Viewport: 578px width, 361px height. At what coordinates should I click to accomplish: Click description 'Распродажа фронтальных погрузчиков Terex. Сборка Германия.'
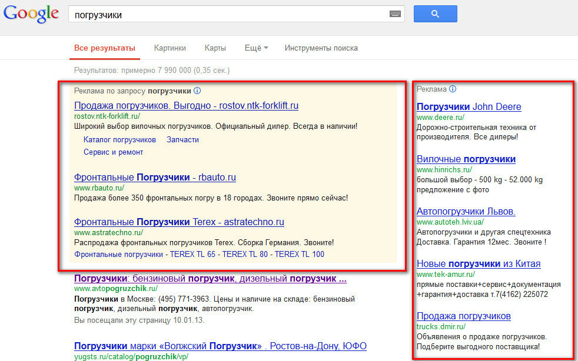click(x=188, y=243)
